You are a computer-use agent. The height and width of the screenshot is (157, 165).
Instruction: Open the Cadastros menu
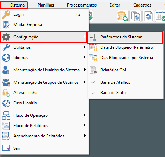[x=142, y=5]
